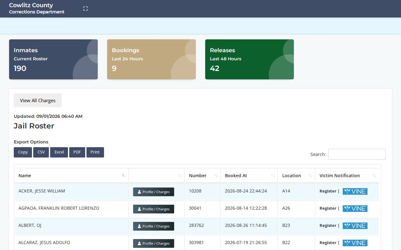Select booked time 2026-08-14 12:22:28
This screenshot has width=401, height=250.
(x=246, y=208)
